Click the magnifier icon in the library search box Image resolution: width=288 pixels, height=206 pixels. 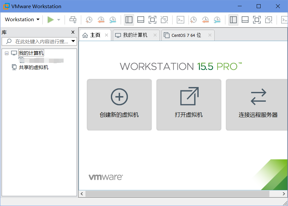[8, 41]
